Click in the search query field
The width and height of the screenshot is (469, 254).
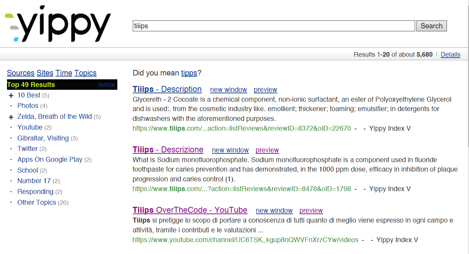[273, 26]
